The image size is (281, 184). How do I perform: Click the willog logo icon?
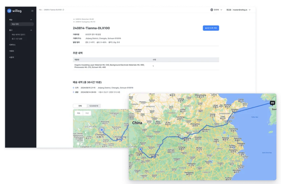point(9,11)
